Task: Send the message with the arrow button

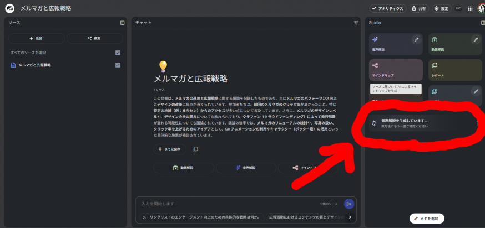Action: (x=349, y=204)
